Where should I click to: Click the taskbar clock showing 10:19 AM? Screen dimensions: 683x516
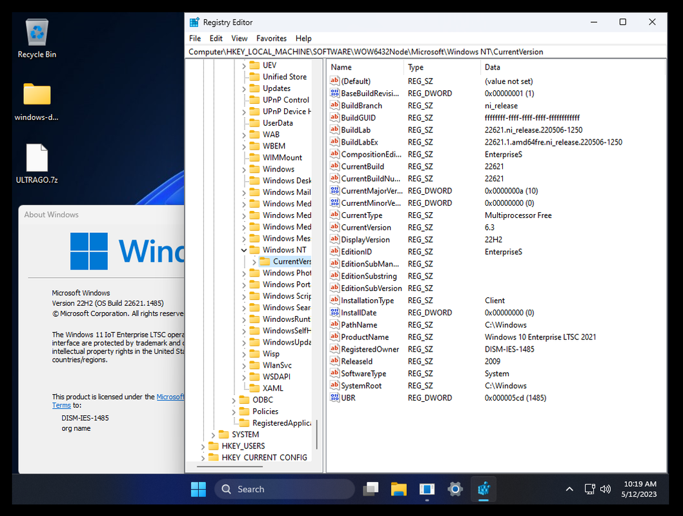pyautogui.click(x=640, y=489)
